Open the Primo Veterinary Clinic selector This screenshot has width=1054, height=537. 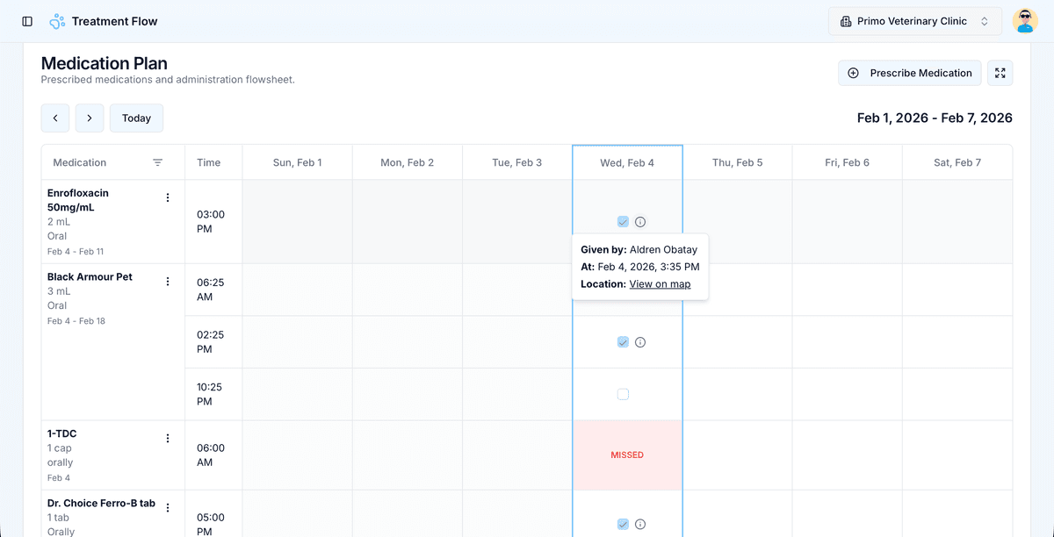(x=913, y=20)
